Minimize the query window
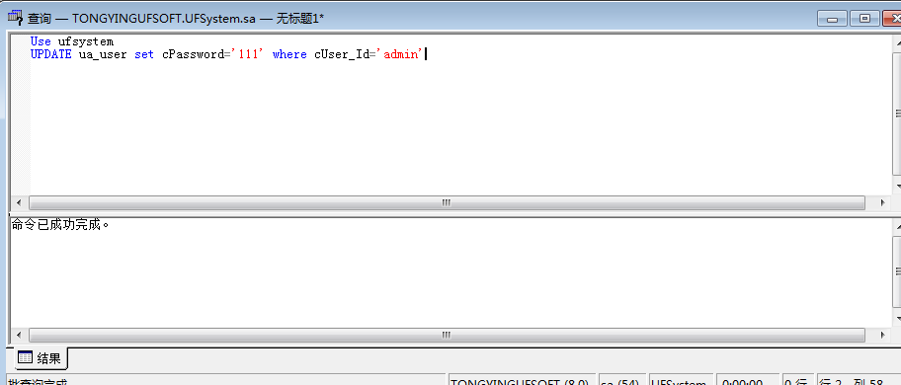The height and width of the screenshot is (385, 901). click(832, 19)
